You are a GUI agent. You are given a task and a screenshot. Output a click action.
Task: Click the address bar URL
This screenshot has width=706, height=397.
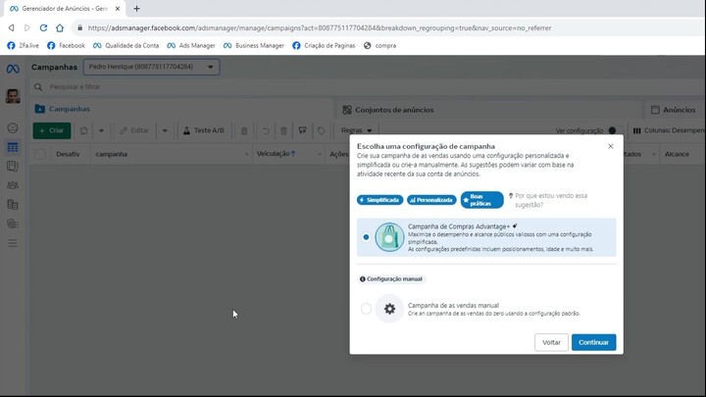[320, 27]
